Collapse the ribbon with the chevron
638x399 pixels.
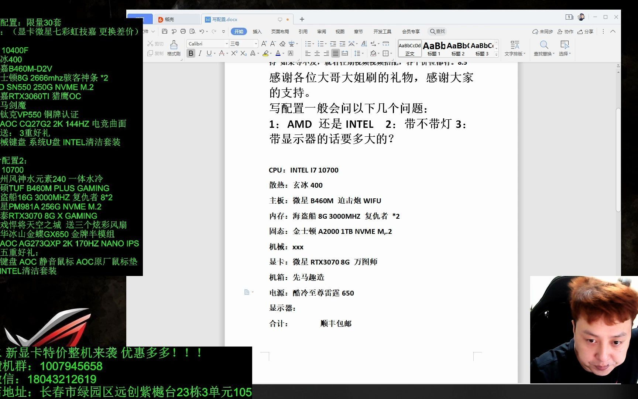[x=613, y=31]
